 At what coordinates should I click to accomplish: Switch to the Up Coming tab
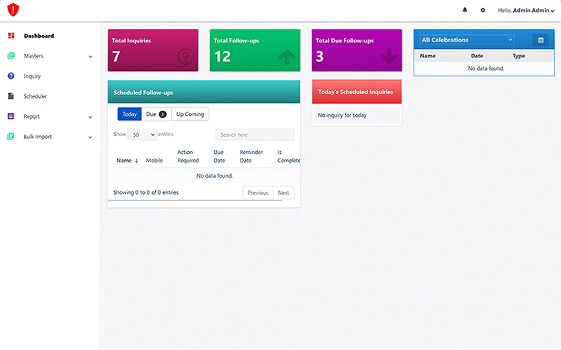point(190,114)
